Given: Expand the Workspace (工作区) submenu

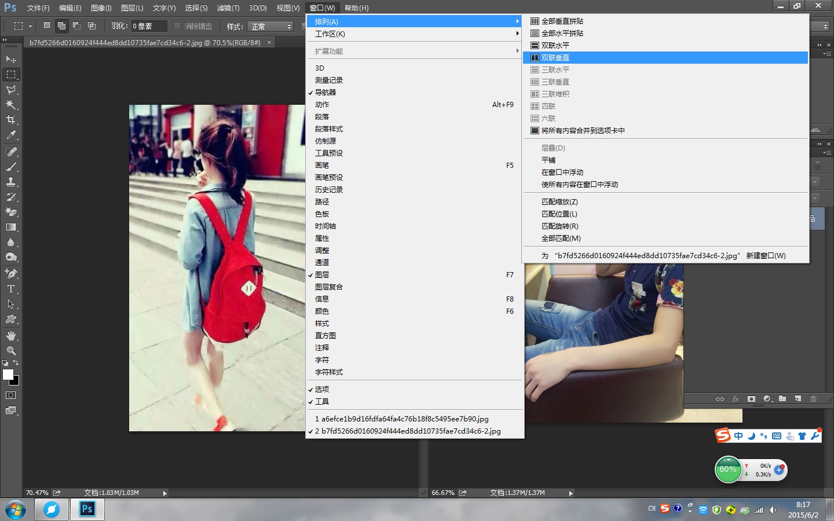Looking at the screenshot, I should (x=415, y=34).
